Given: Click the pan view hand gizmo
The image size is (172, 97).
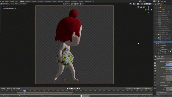Looking at the screenshot, I should pos(141,7).
